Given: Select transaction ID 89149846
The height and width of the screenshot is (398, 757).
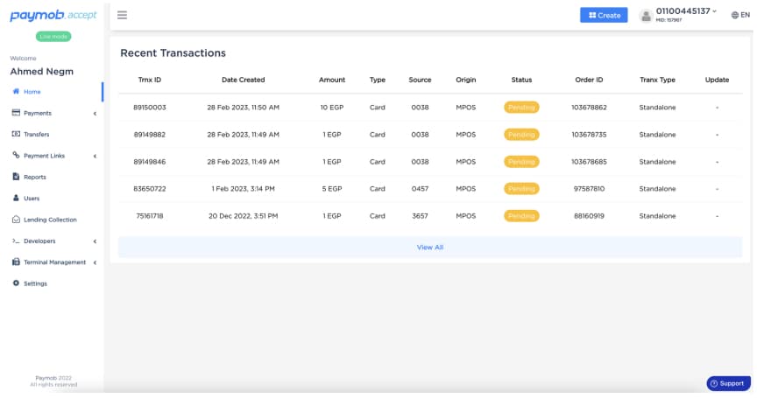Looking at the screenshot, I should tap(150, 162).
